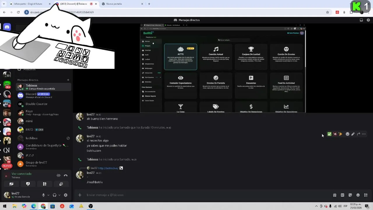Open inbox icon in Discord title bar

click(361, 20)
